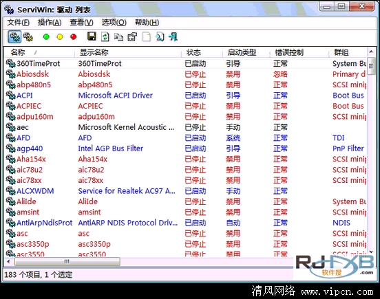
Task: Click the vertical scrollbar thumb
Action: (371, 66)
